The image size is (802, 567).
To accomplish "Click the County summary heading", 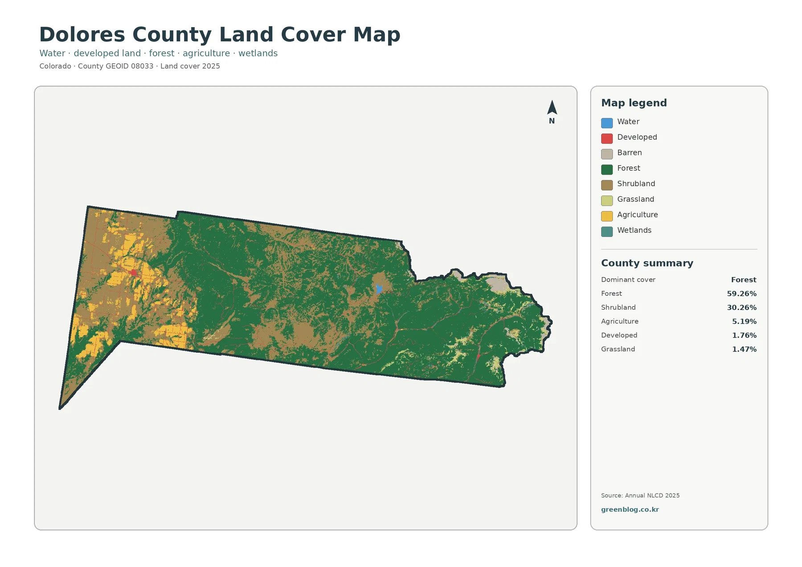I will coord(647,263).
